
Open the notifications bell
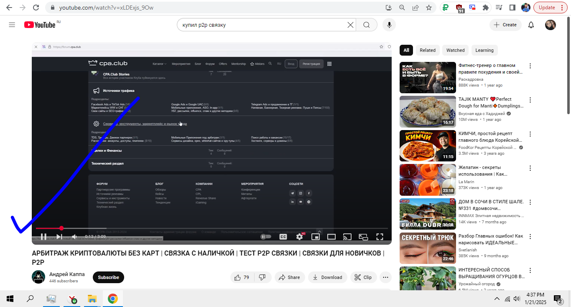pyautogui.click(x=531, y=25)
